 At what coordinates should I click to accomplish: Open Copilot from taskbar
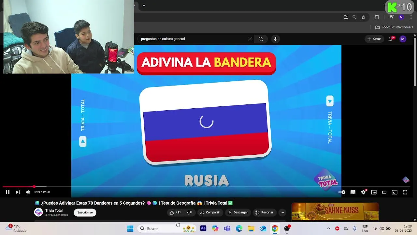pos(215,228)
